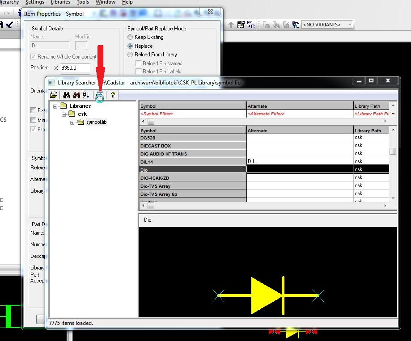Toggle the Fitted checkbox in Item Properties

(x=33, y=129)
